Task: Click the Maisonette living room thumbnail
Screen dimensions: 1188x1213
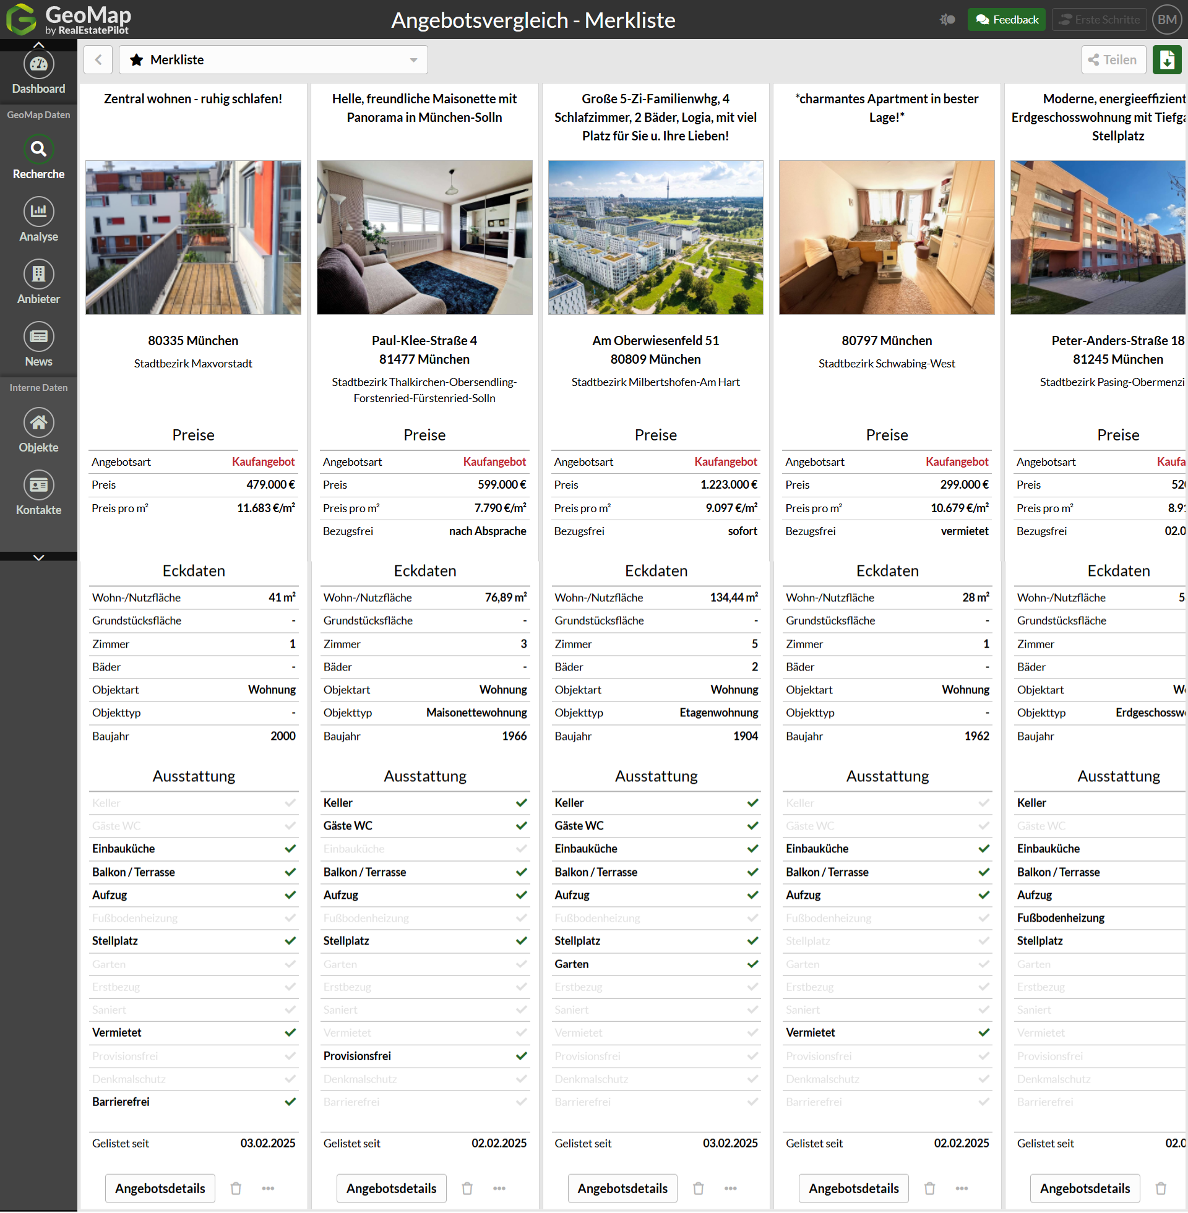Action: tap(424, 238)
